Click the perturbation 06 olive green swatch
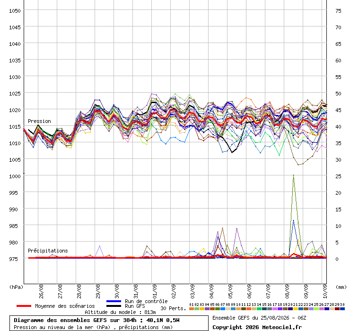 coord(218,309)
